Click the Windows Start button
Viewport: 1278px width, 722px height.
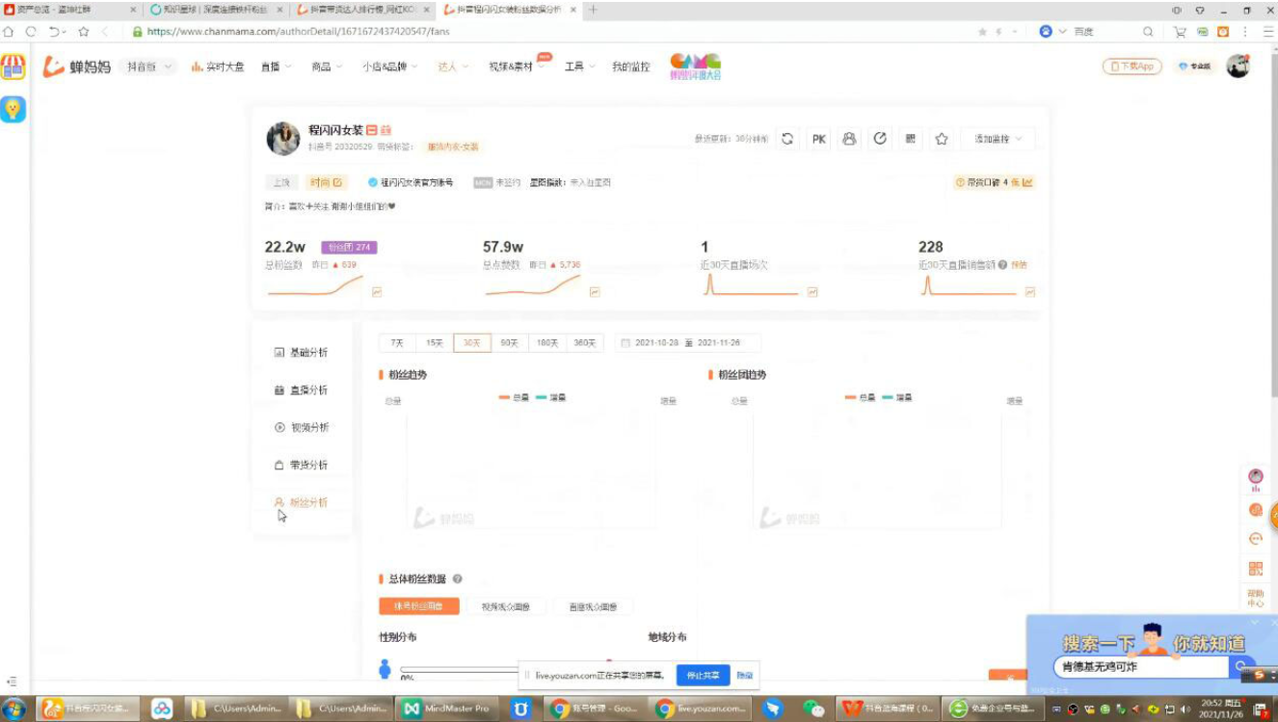coord(14,709)
